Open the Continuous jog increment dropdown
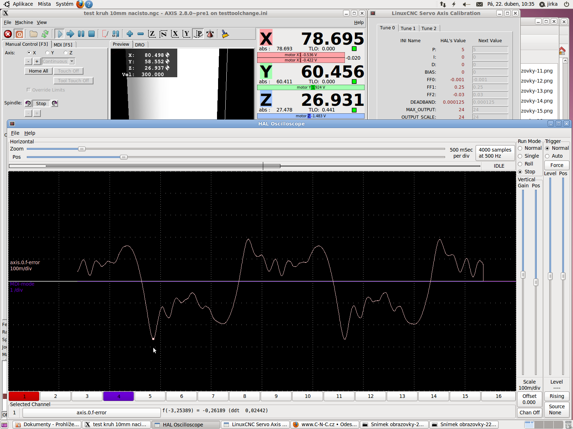573x429 pixels. click(x=72, y=61)
